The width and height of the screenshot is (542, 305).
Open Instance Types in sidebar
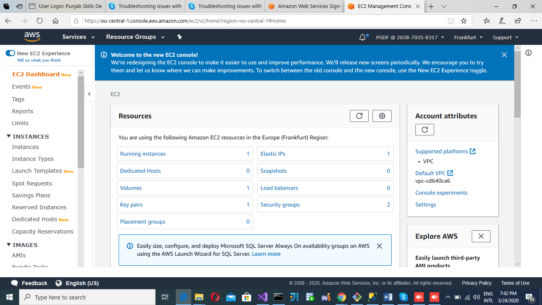(33, 159)
